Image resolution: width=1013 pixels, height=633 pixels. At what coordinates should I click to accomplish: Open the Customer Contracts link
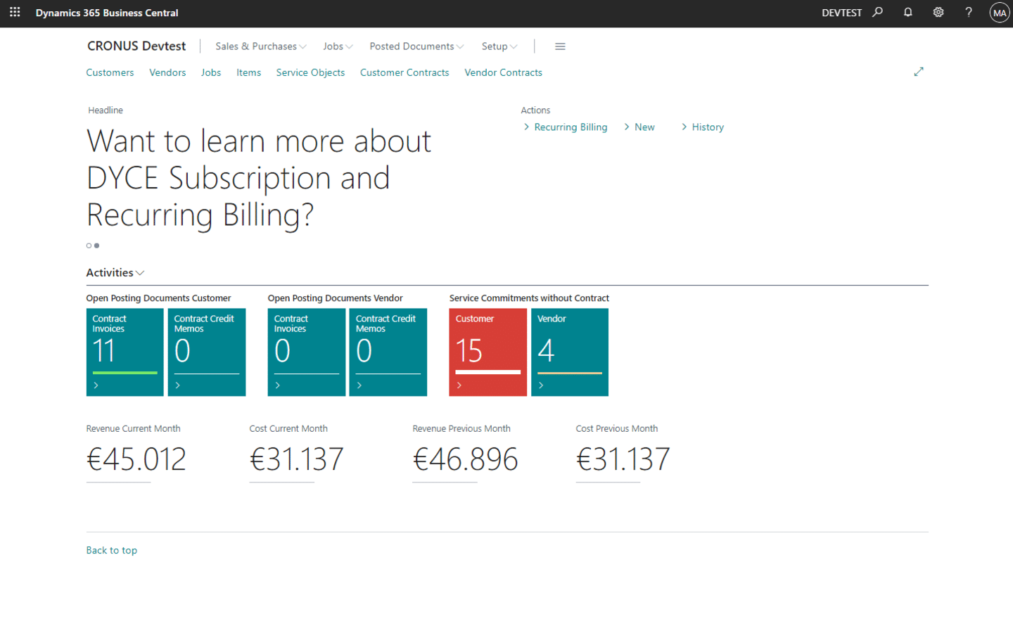tap(404, 72)
